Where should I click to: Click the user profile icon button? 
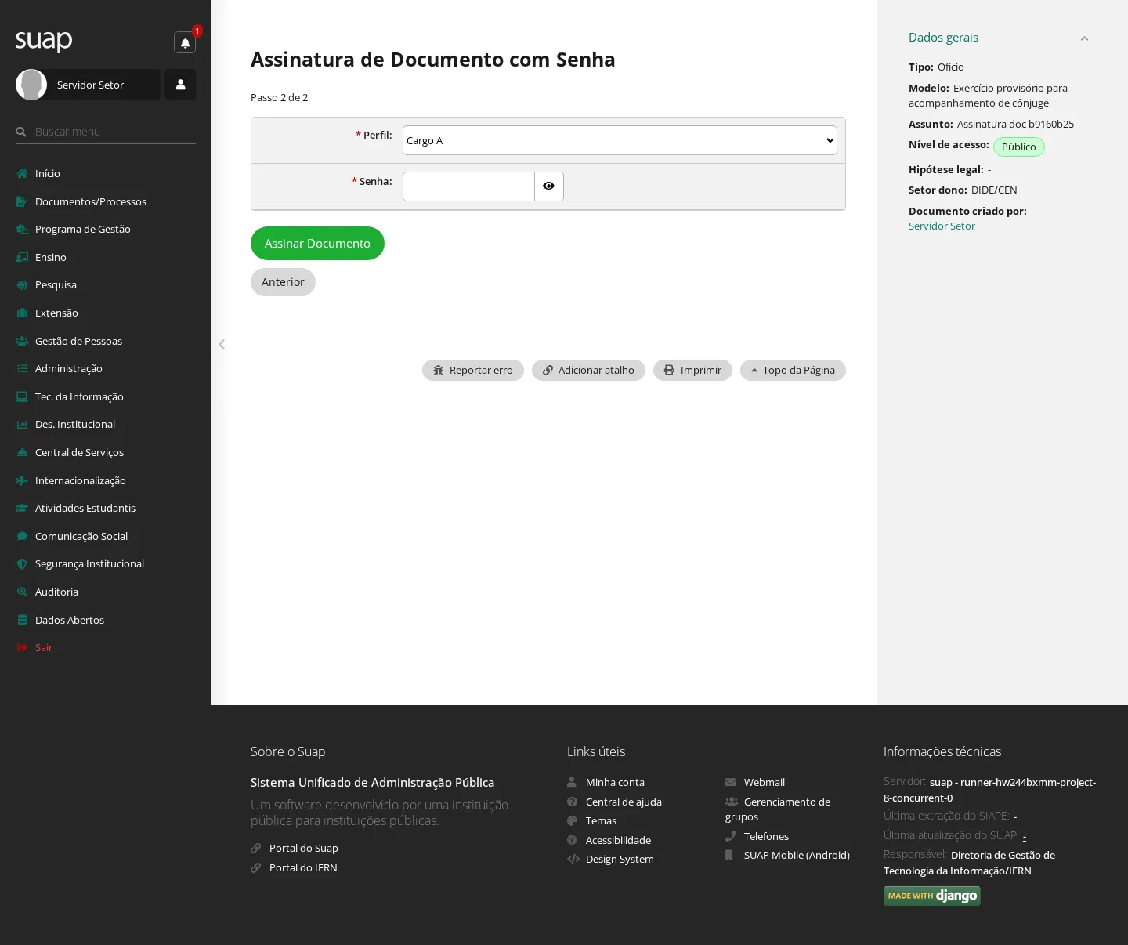tap(180, 85)
